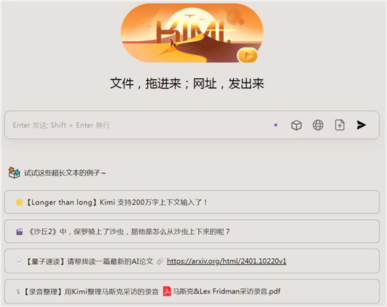Image resolution: width=387 pixels, height=307 pixels.
Task: Select the 录音整理 Musk interview example
Action: [192, 291]
